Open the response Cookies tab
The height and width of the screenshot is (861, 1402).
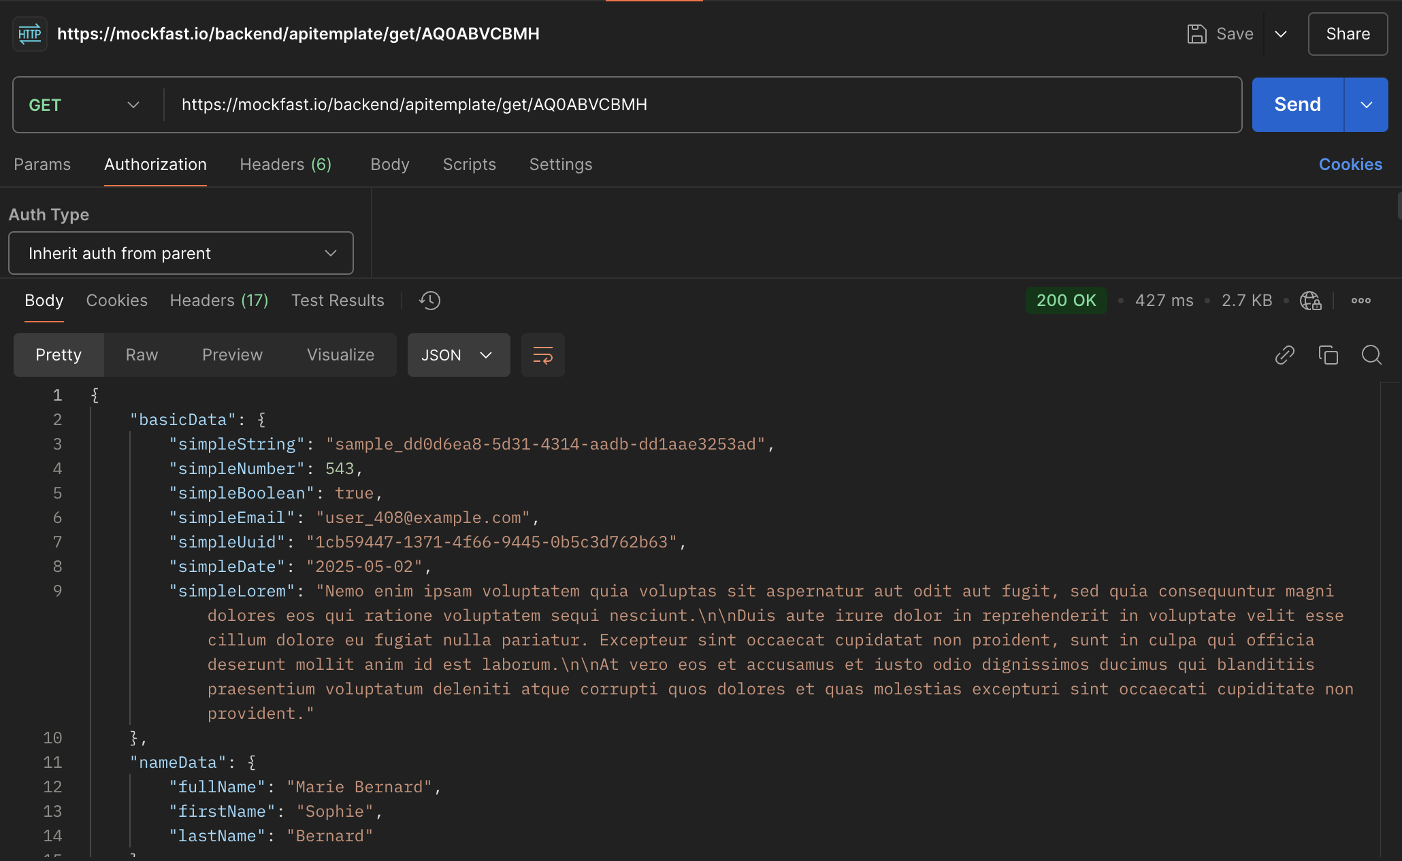tap(116, 301)
